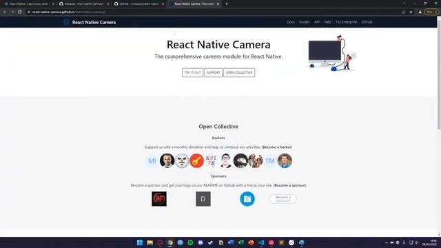Click the hero computer illustration

point(331,54)
